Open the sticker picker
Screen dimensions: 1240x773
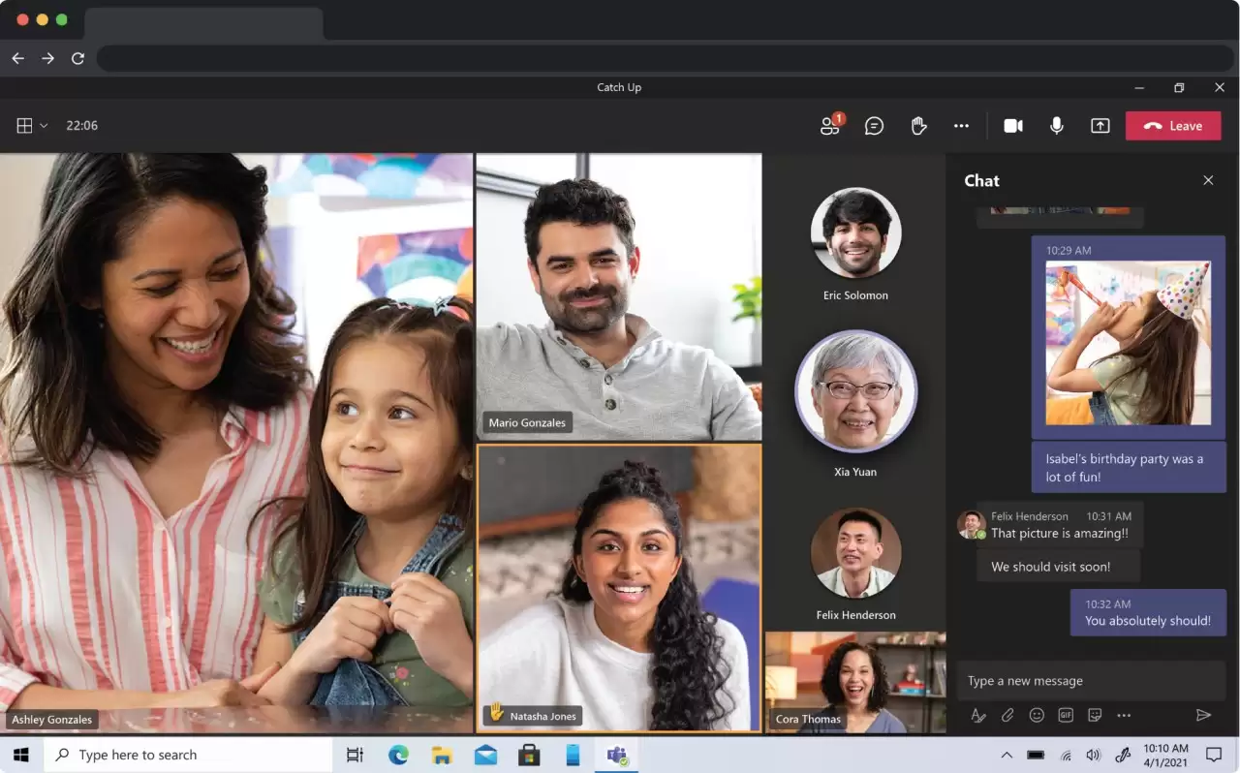[1095, 715]
